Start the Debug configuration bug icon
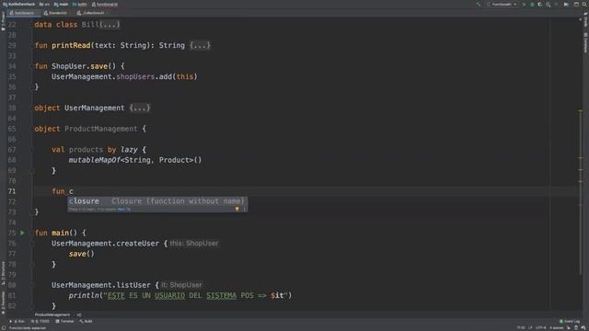The width and height of the screenshot is (589, 331). [x=532, y=5]
